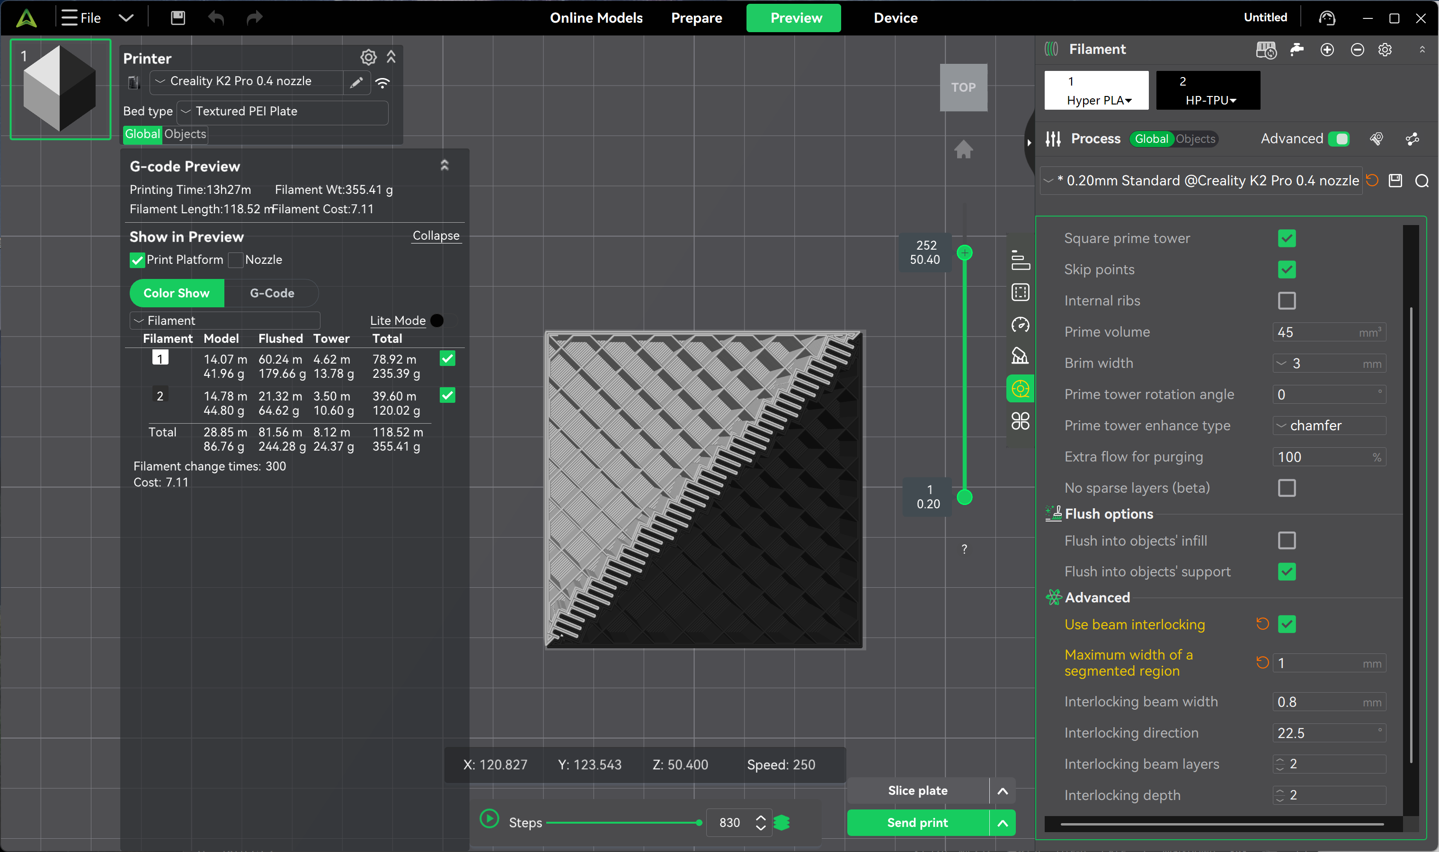Expand Send print options arrow
Viewport: 1439px width, 852px height.
pyautogui.click(x=1003, y=823)
